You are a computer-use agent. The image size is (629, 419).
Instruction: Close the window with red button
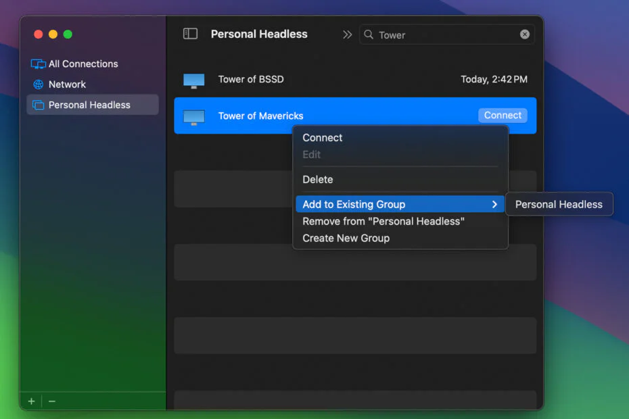coord(39,34)
